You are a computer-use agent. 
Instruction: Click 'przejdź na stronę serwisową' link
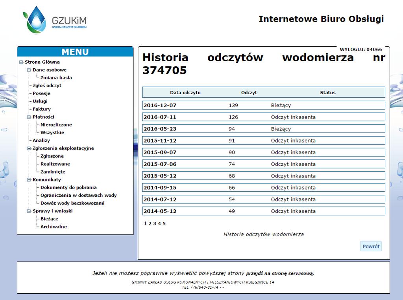280,273
